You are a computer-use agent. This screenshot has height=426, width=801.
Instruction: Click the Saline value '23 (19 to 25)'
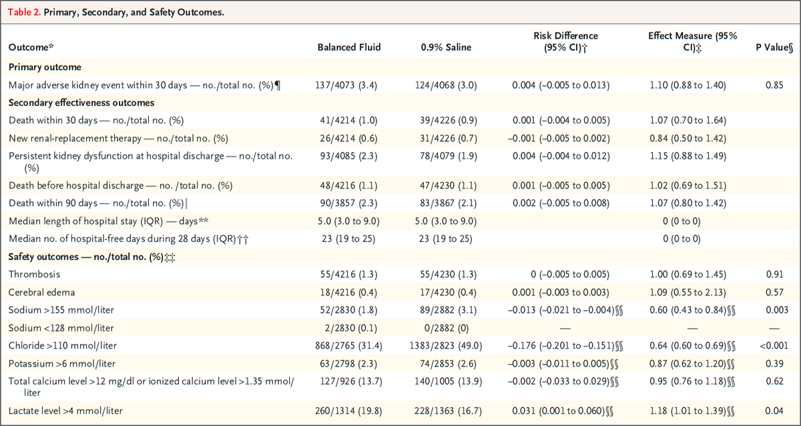point(445,238)
